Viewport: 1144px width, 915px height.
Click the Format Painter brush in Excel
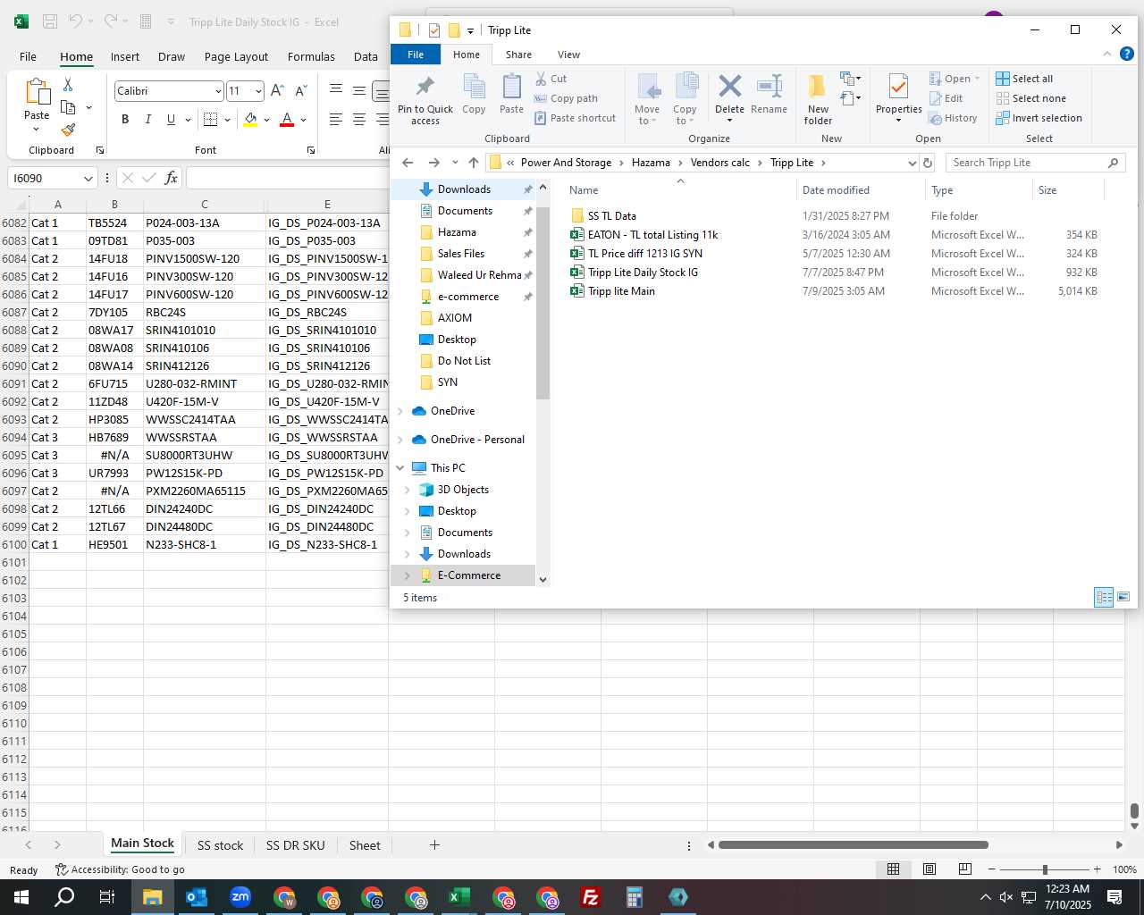tap(68, 130)
